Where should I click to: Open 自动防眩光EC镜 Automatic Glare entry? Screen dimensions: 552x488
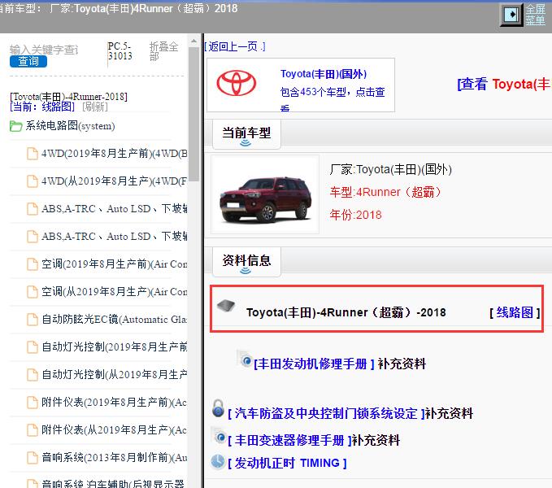point(114,320)
